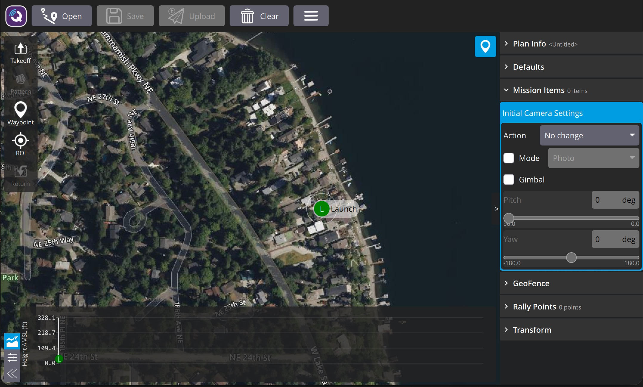Viewport: 643px width, 387px height.
Task: Click the Launch marker on the map
Action: point(321,209)
